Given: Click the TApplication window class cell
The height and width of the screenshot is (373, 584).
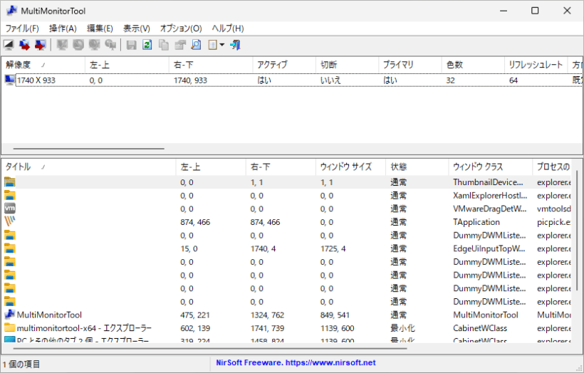Looking at the screenshot, I should 476,222.
